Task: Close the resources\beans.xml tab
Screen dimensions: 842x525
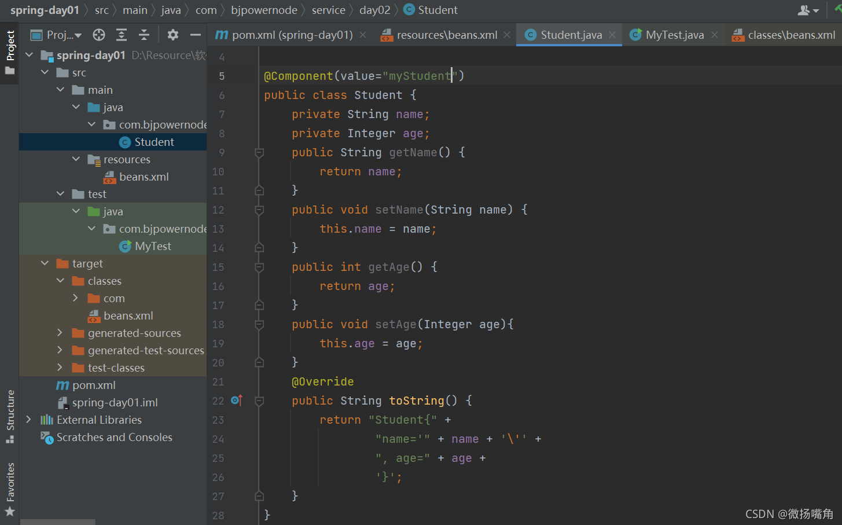Action: point(507,35)
